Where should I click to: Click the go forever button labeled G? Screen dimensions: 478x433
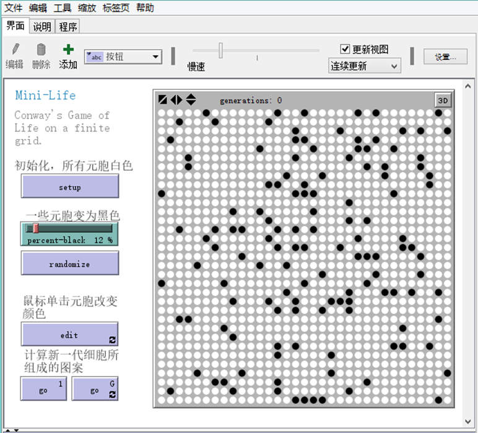95,388
